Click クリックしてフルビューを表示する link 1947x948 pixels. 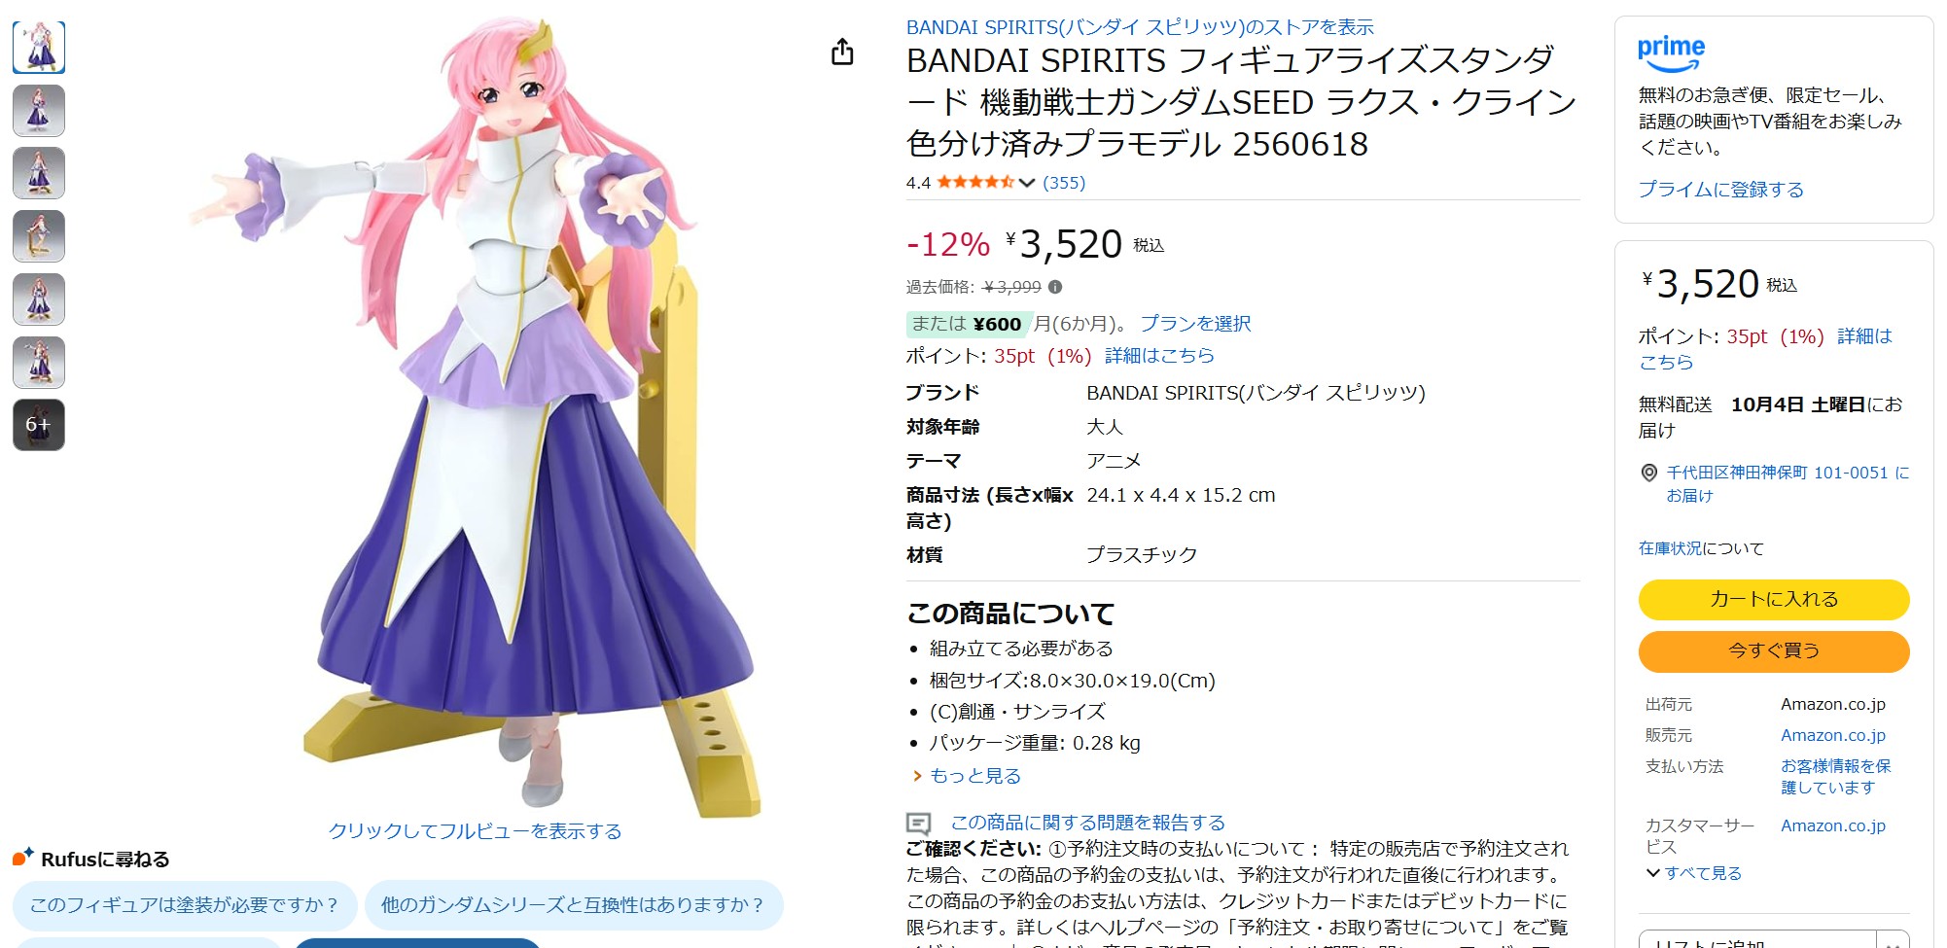click(476, 831)
